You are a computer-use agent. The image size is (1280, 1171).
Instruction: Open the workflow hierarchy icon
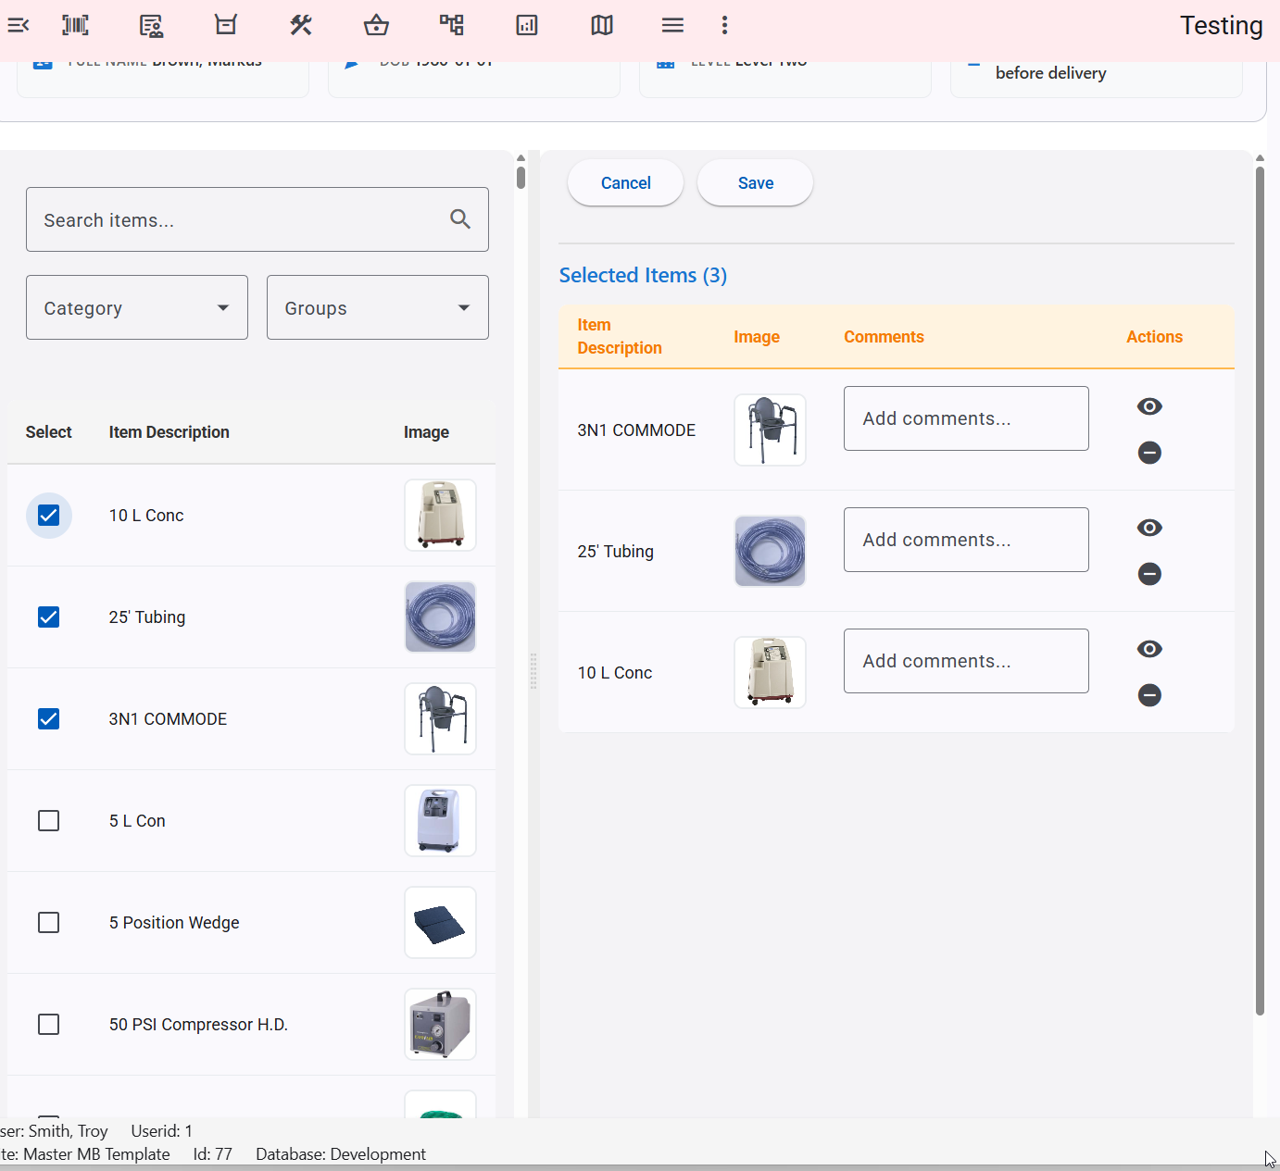pos(452,25)
